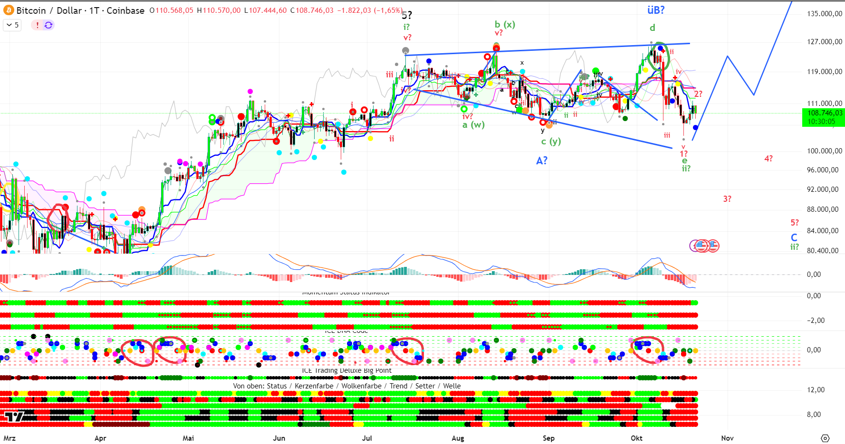
Task: Click the TradingView logo in the corner
Action: click(x=14, y=417)
